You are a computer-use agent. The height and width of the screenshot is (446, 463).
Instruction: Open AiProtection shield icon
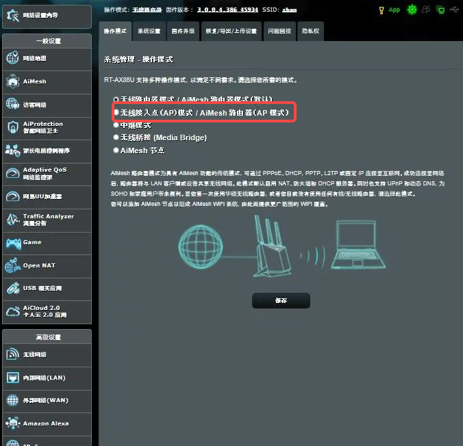[12, 128]
